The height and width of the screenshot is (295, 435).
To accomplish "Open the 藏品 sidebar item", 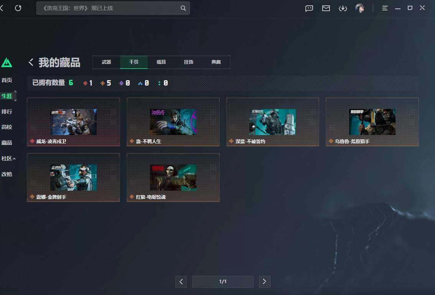I will [7, 143].
